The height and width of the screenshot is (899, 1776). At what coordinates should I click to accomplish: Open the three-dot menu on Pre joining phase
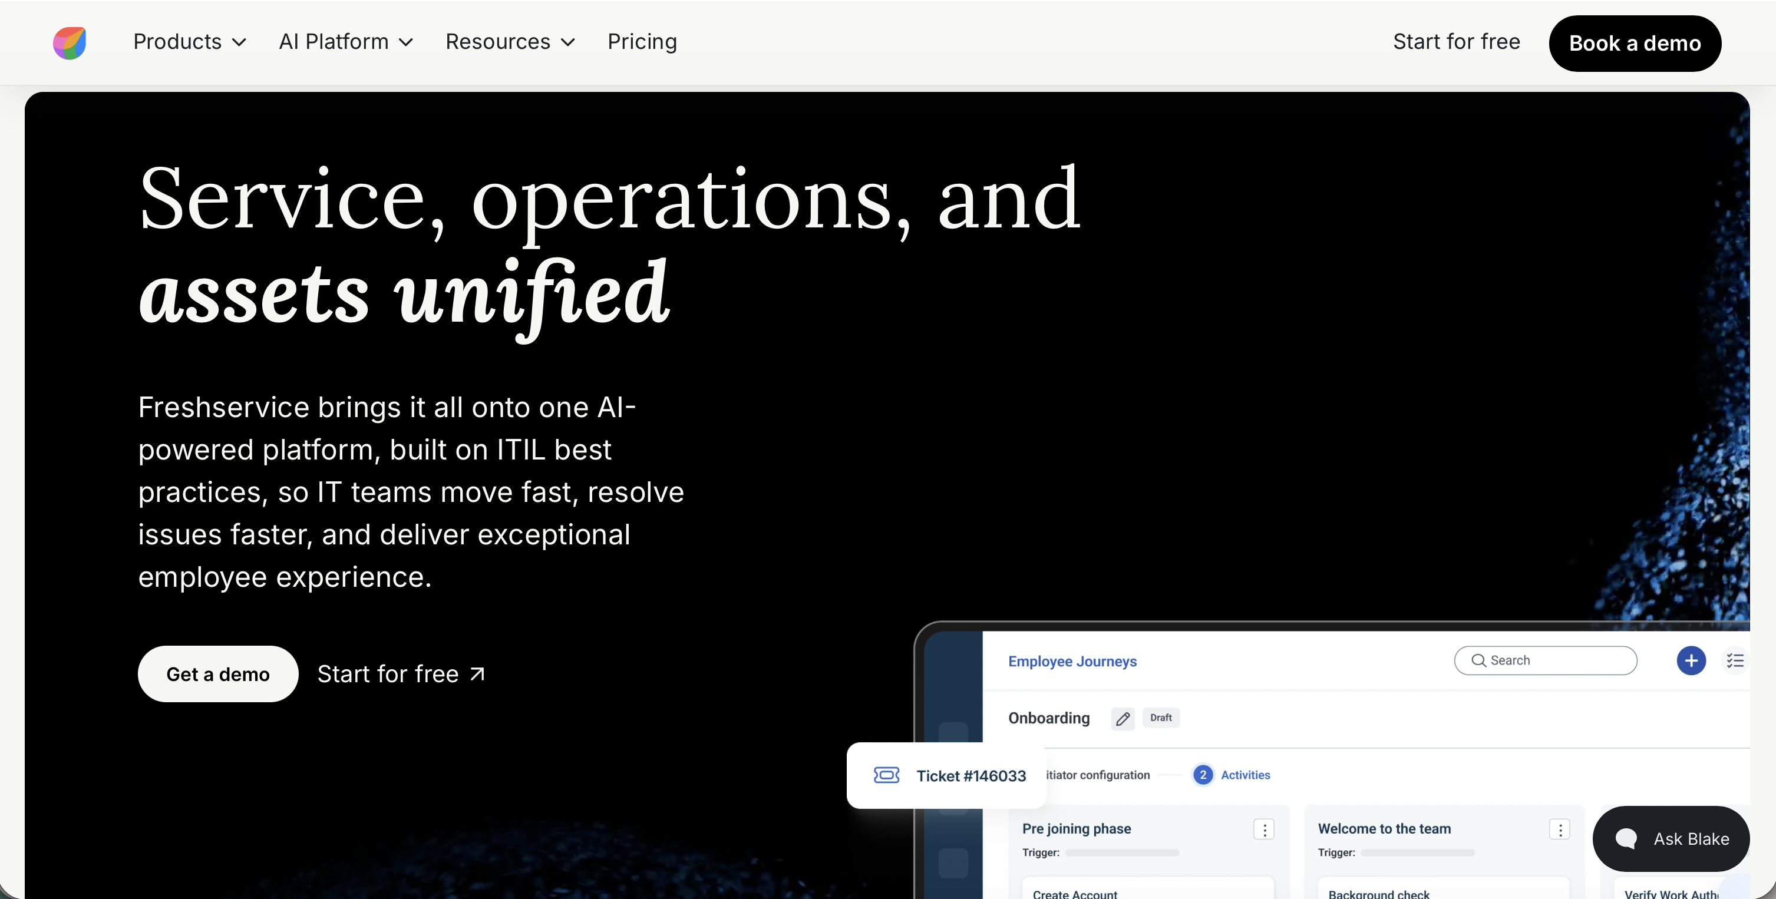[1264, 829]
